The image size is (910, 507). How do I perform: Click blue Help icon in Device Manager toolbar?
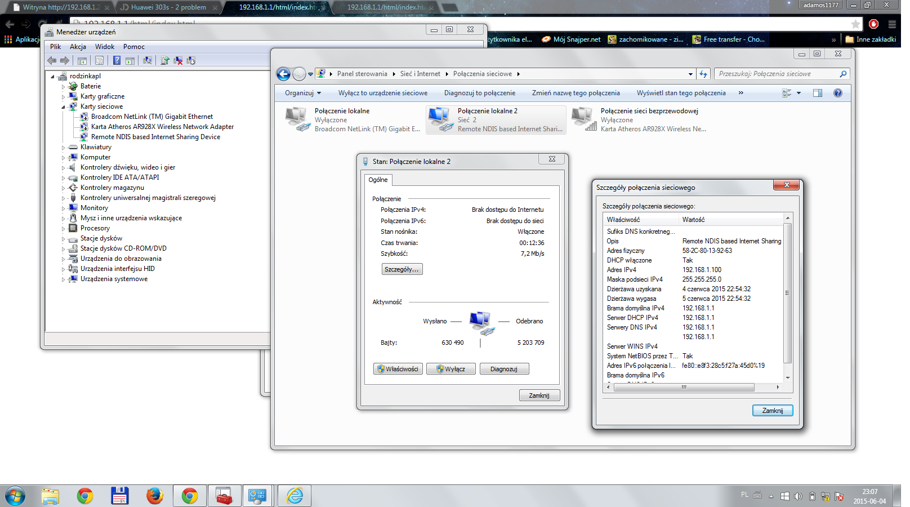click(117, 60)
